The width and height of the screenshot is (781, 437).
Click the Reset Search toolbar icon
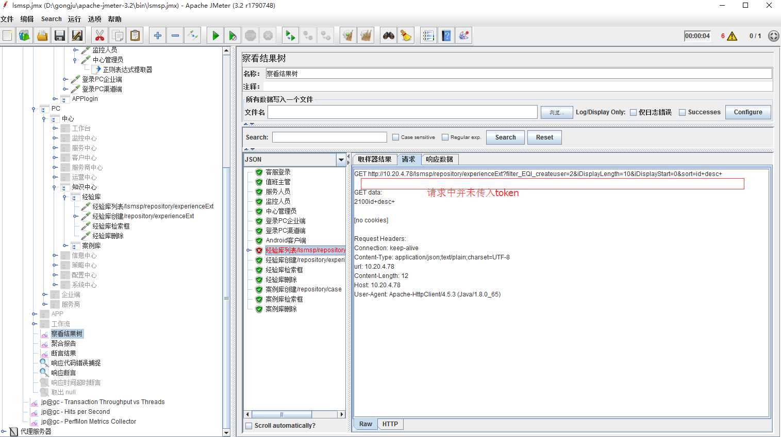[406, 36]
